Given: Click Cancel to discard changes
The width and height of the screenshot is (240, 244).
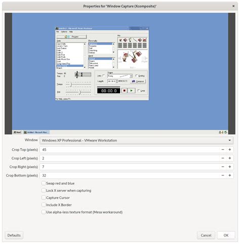Looking at the screenshot, I should [206, 235].
